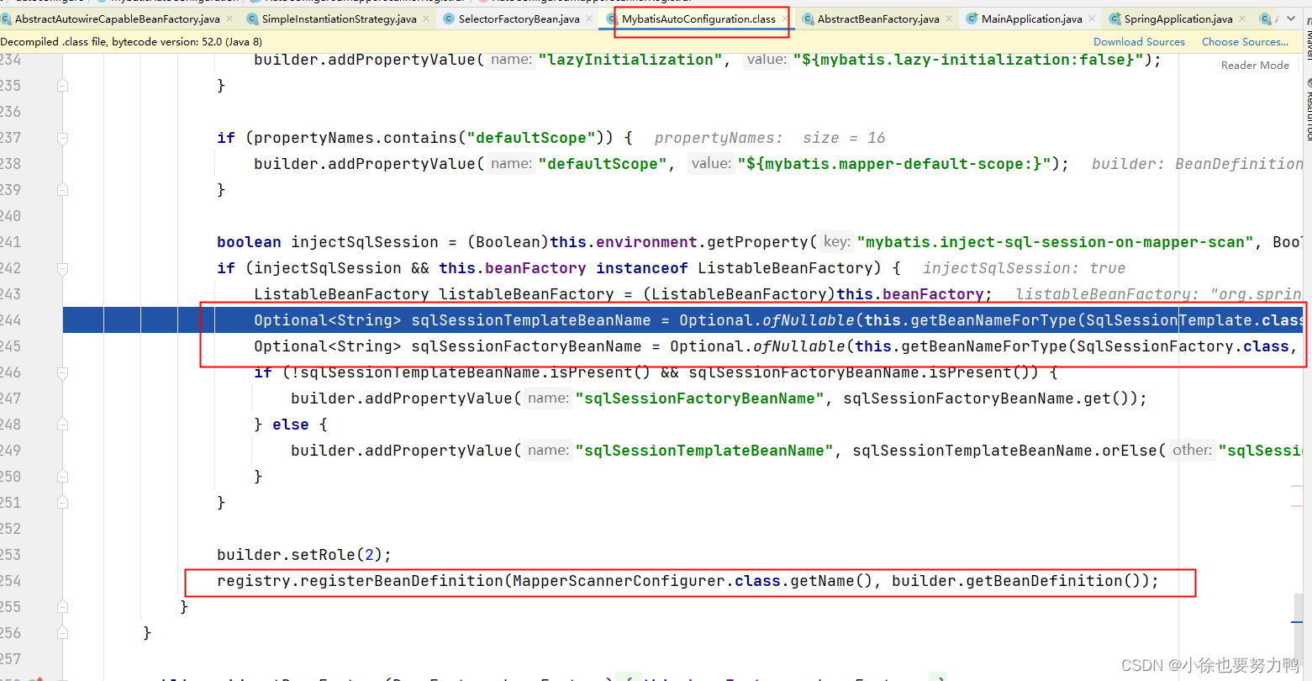Click the "${mybatis.mapper-default-scope:}" value string

point(894,164)
